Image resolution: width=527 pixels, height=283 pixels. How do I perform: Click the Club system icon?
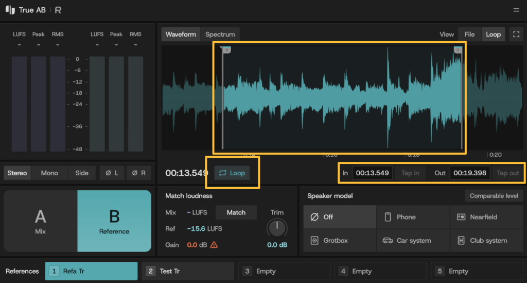point(461,241)
